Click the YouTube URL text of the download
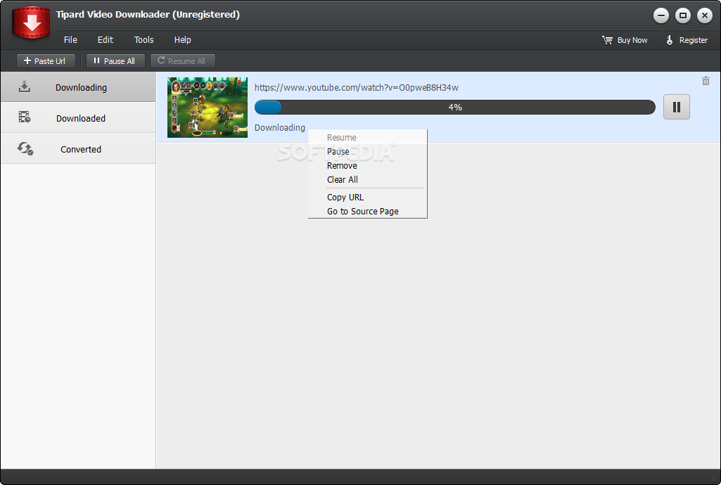 [357, 87]
